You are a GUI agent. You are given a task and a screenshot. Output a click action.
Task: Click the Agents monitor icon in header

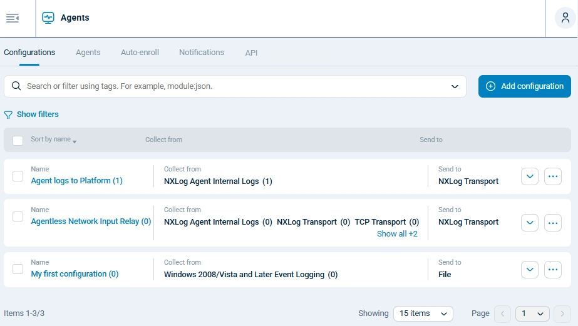pyautogui.click(x=48, y=18)
